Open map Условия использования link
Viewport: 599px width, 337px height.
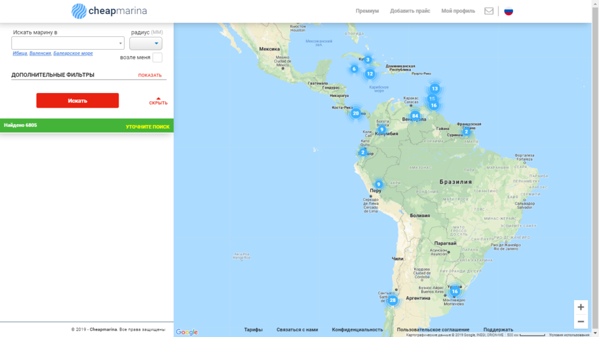tap(569, 335)
